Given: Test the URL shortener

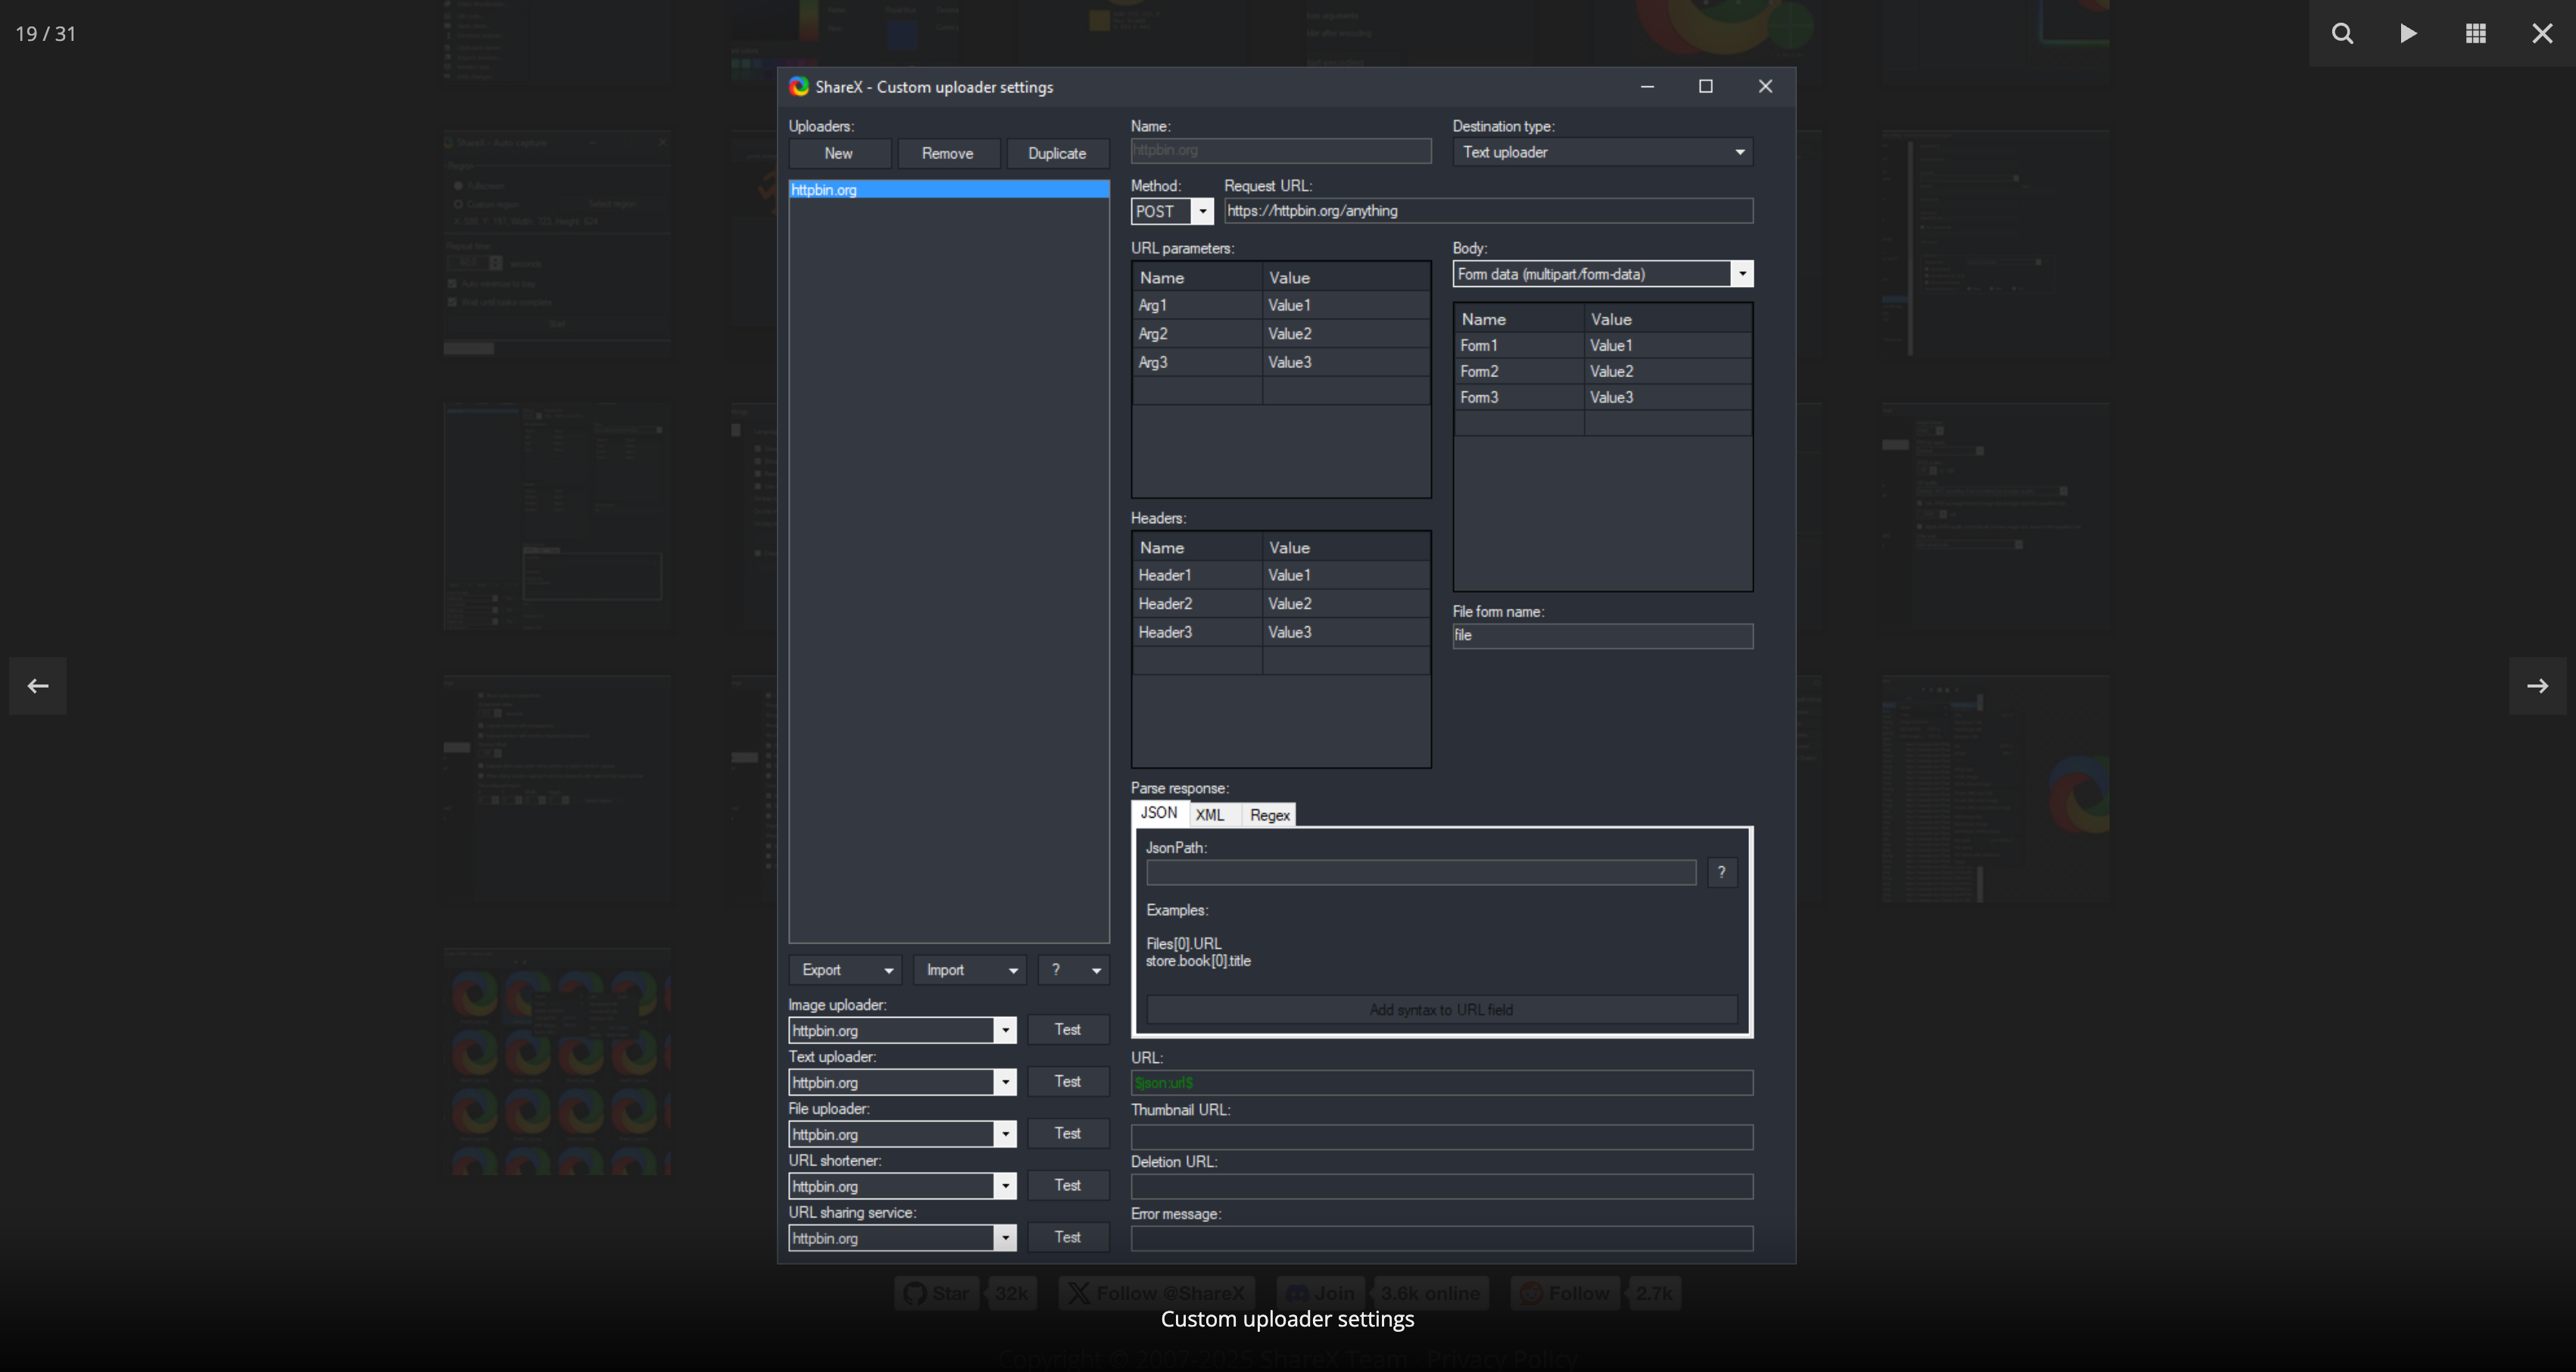Looking at the screenshot, I should tap(1068, 1186).
